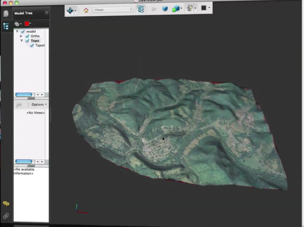Click the Play animation button

point(154,9)
